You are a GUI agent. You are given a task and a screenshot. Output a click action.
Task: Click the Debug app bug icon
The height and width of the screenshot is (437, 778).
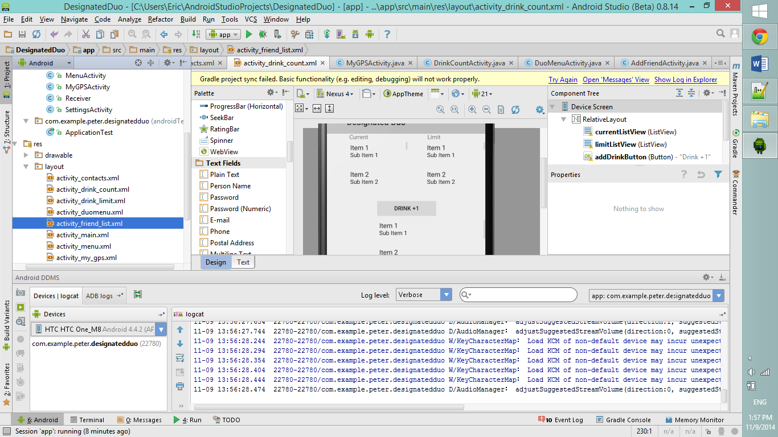[x=263, y=34]
